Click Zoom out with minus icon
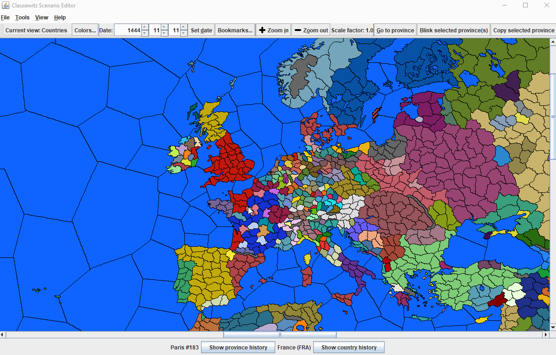 click(311, 31)
